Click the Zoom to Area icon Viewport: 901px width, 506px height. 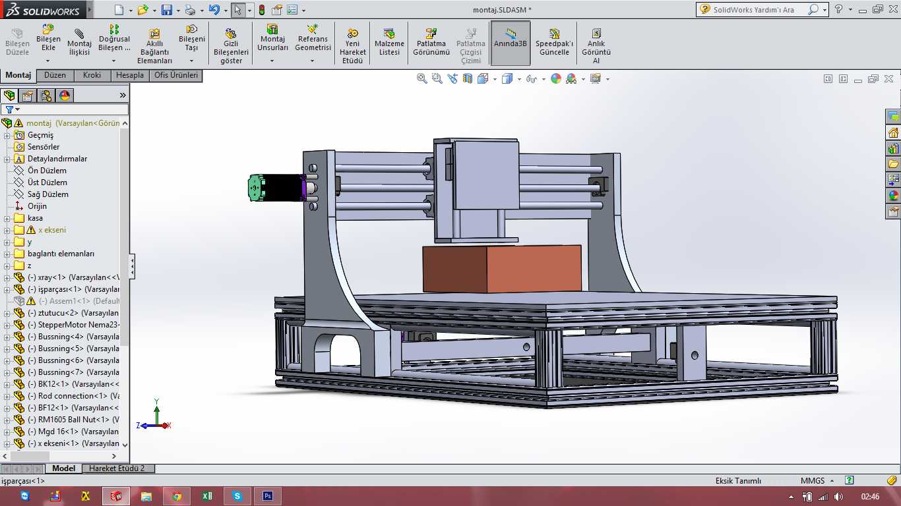[437, 78]
